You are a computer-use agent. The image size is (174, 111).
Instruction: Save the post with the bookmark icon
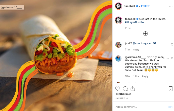point(170,89)
